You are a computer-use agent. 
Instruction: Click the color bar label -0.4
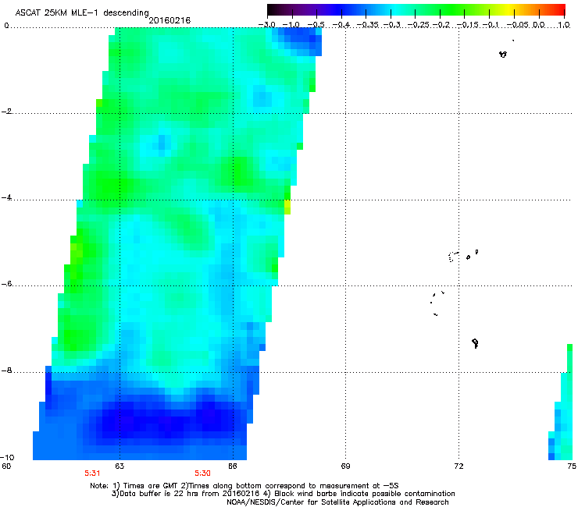click(x=341, y=25)
